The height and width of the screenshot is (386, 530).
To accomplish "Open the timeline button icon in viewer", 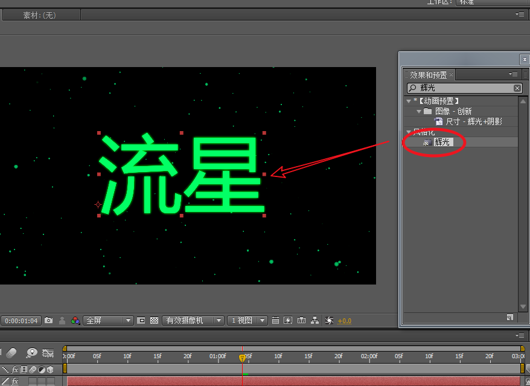I will (x=301, y=320).
